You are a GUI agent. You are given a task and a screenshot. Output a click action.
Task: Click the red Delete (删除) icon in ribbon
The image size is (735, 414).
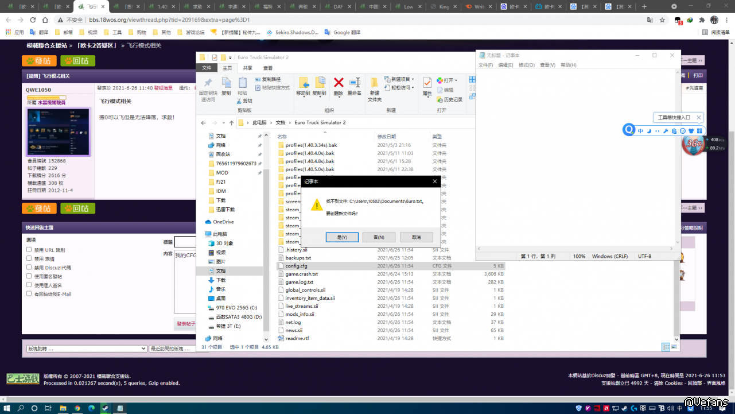point(339,83)
